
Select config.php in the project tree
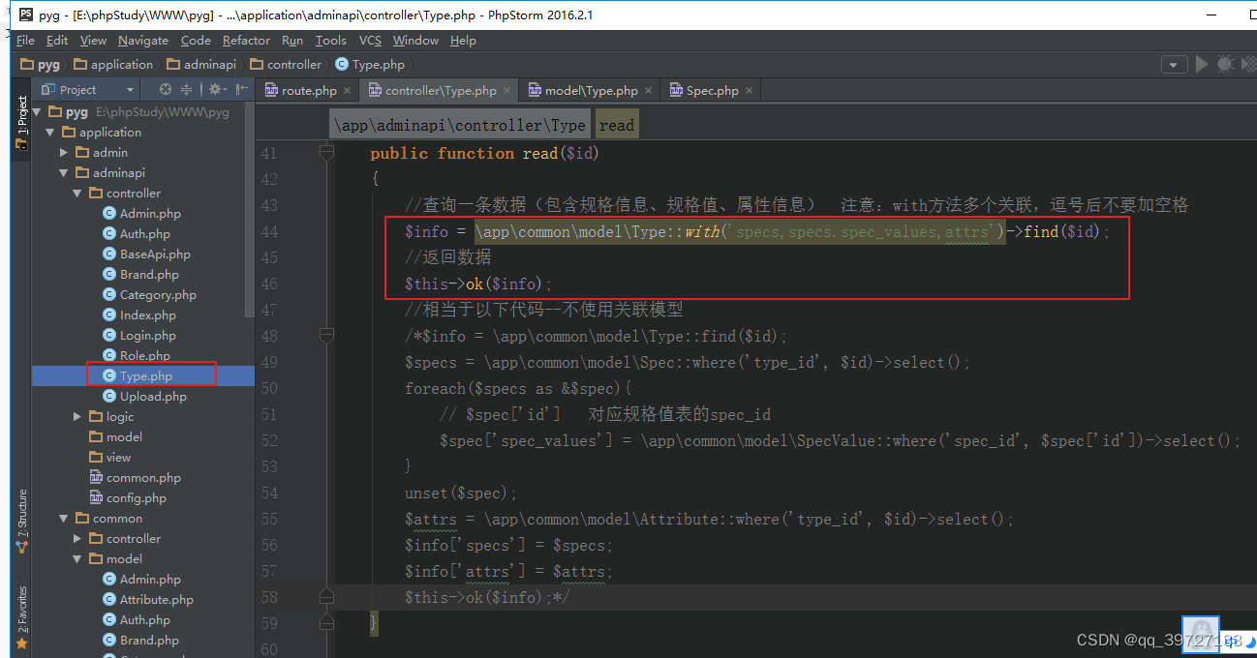point(129,498)
